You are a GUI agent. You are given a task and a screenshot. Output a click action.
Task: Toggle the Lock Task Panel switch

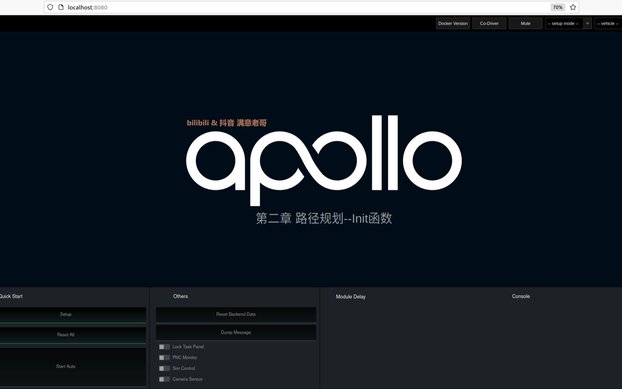point(164,347)
